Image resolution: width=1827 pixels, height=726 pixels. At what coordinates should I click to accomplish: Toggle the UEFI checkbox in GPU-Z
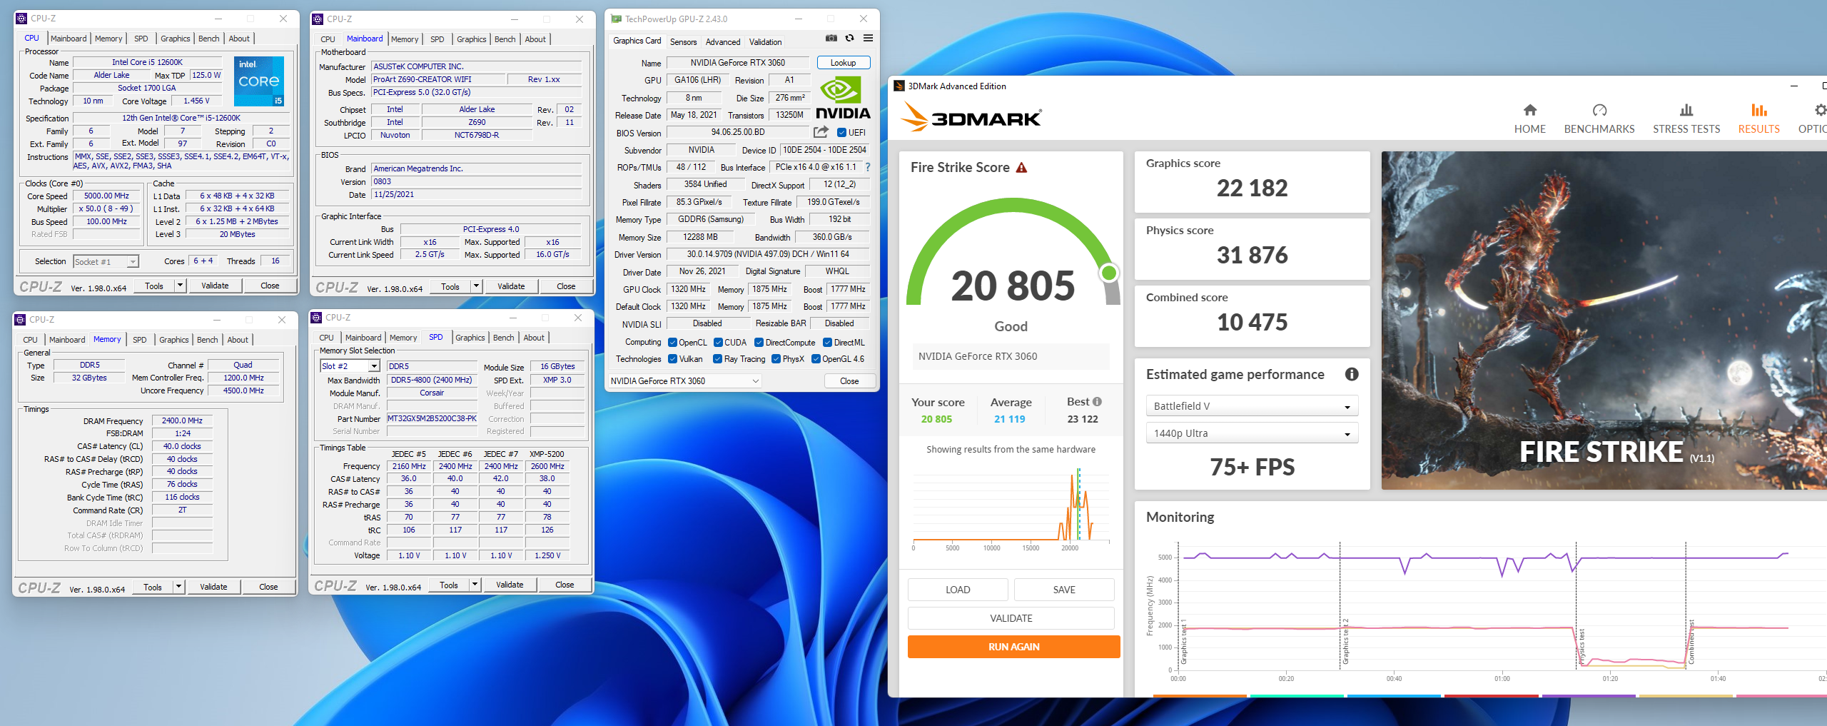point(842,133)
